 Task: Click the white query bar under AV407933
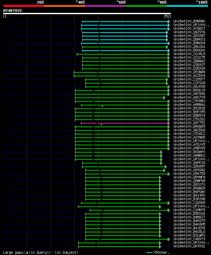point(87,14)
